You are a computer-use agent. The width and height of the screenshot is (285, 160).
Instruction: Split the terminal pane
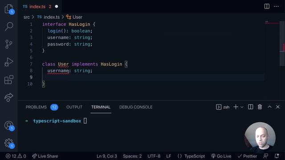click(250, 107)
